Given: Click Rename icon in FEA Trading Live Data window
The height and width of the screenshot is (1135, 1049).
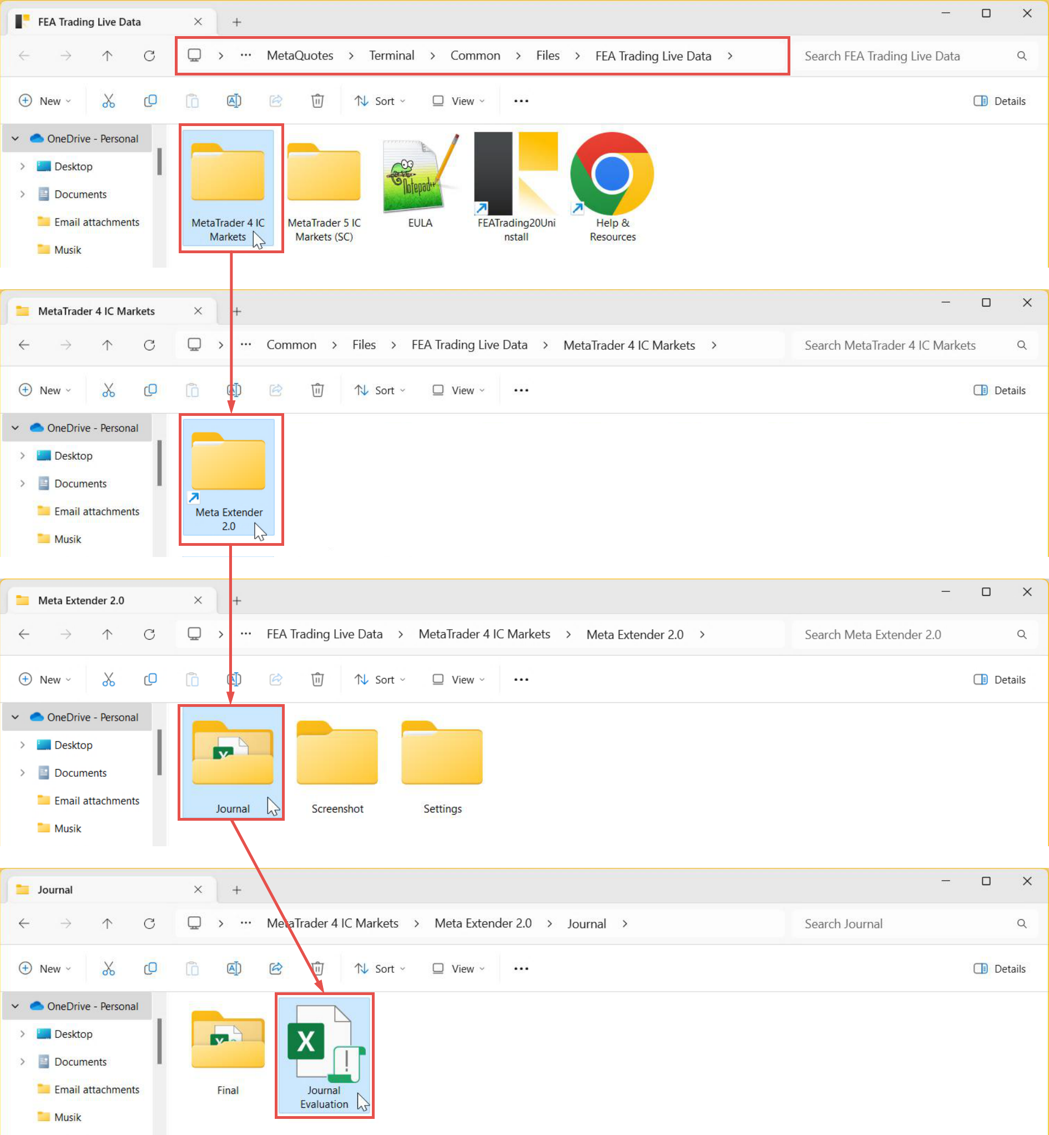Looking at the screenshot, I should 234,101.
